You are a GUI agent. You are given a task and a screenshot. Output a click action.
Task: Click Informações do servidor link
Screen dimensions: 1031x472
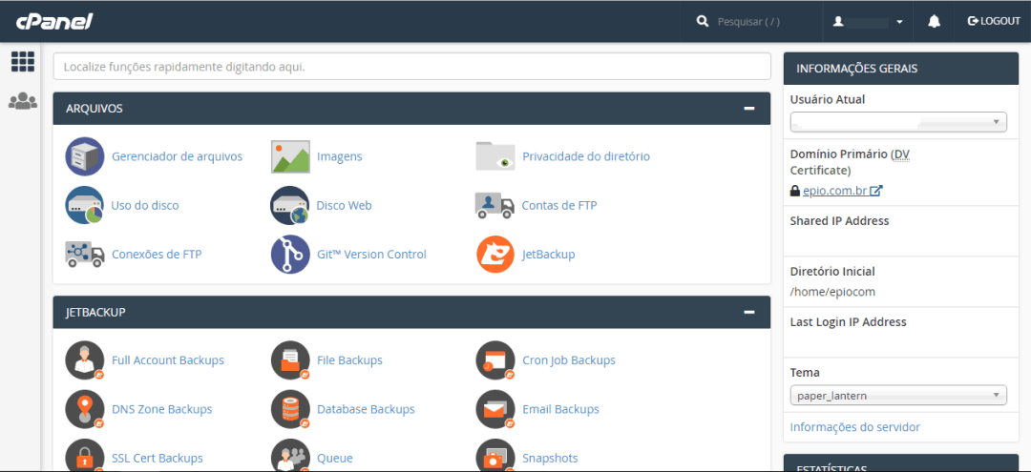[x=854, y=427]
